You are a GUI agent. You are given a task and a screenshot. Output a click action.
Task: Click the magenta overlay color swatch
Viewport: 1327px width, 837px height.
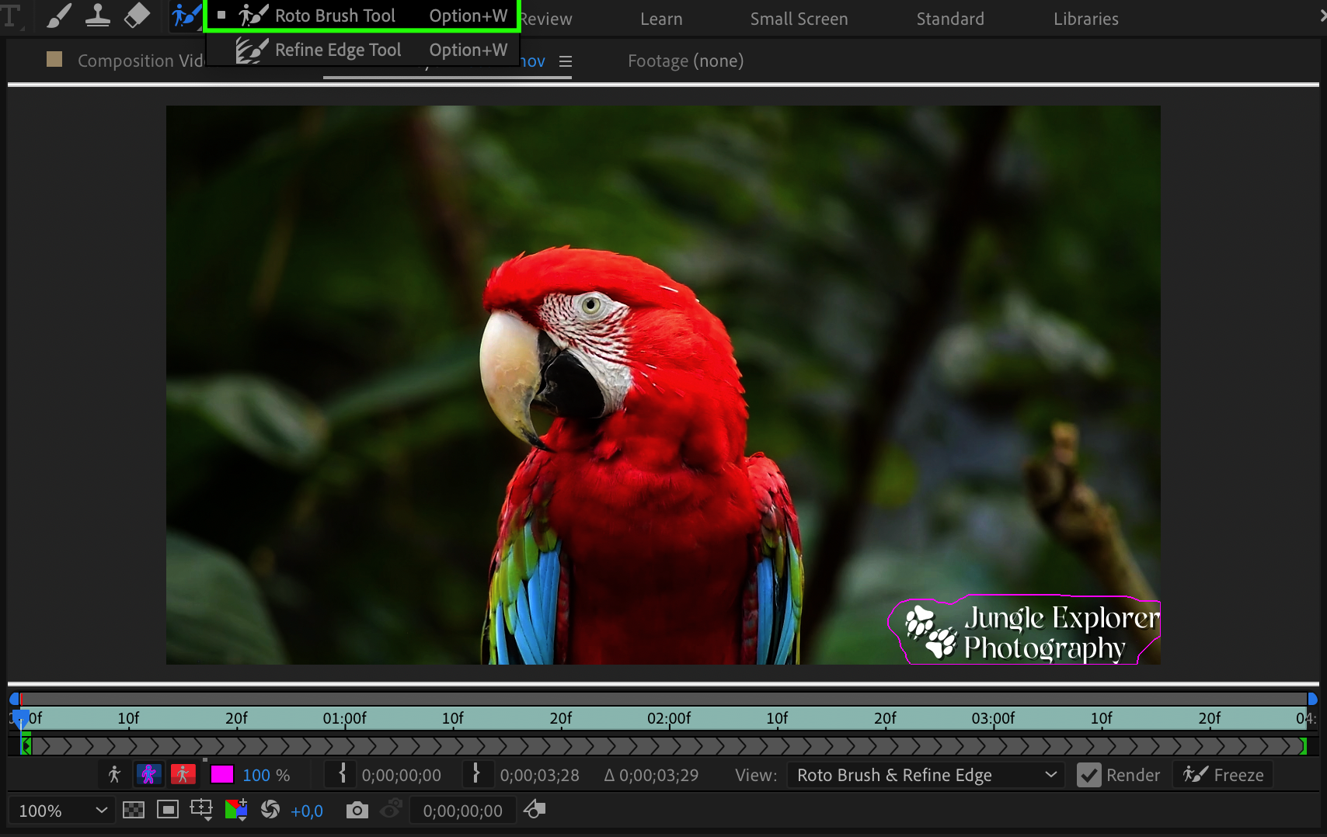tap(222, 774)
